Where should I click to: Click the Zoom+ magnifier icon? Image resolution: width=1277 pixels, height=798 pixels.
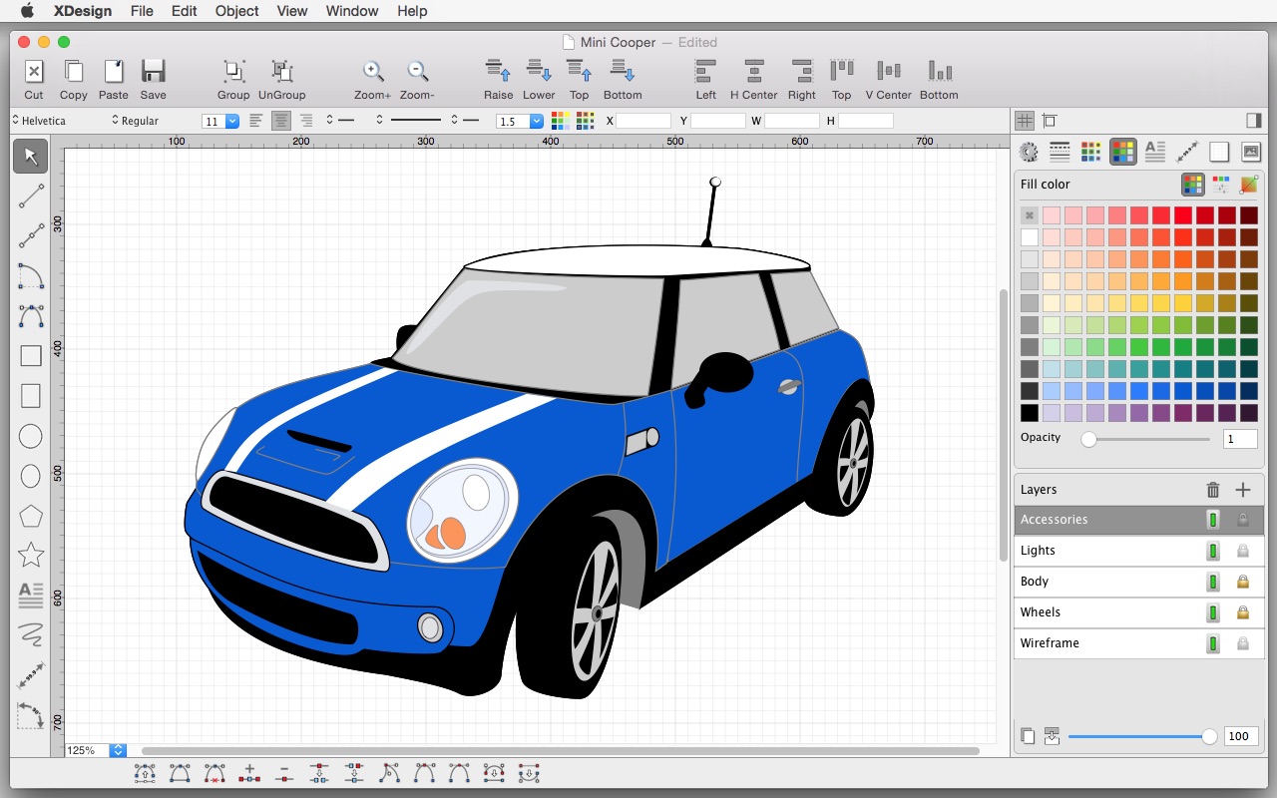click(x=372, y=72)
